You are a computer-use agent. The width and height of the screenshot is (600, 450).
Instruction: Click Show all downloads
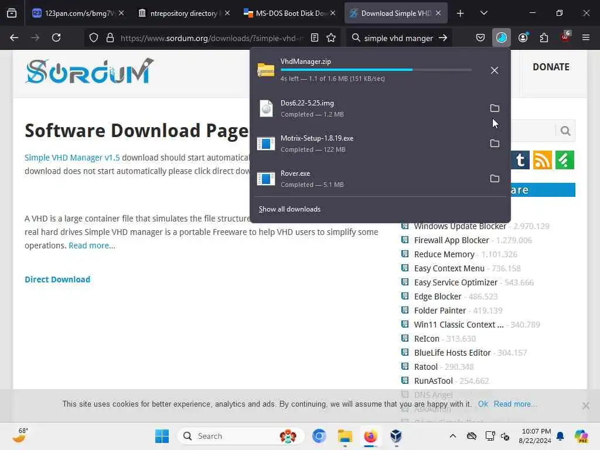tap(289, 209)
